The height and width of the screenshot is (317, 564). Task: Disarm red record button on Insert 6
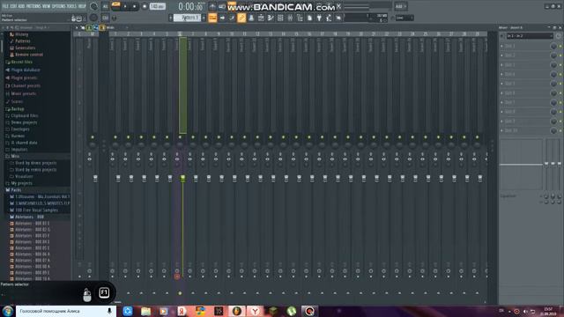(x=176, y=276)
